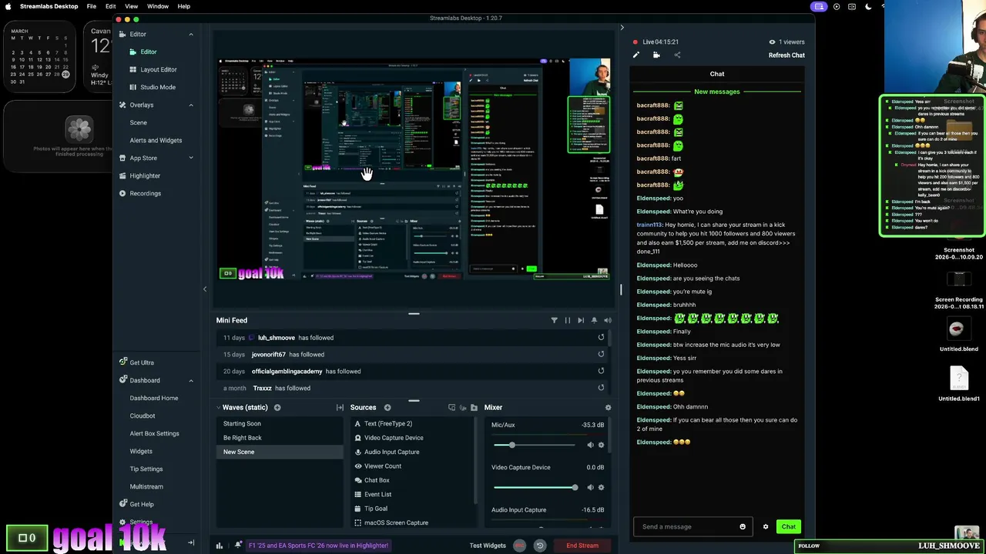Open Alert Box Settings in sidebar
The image size is (986, 554).
point(154,433)
